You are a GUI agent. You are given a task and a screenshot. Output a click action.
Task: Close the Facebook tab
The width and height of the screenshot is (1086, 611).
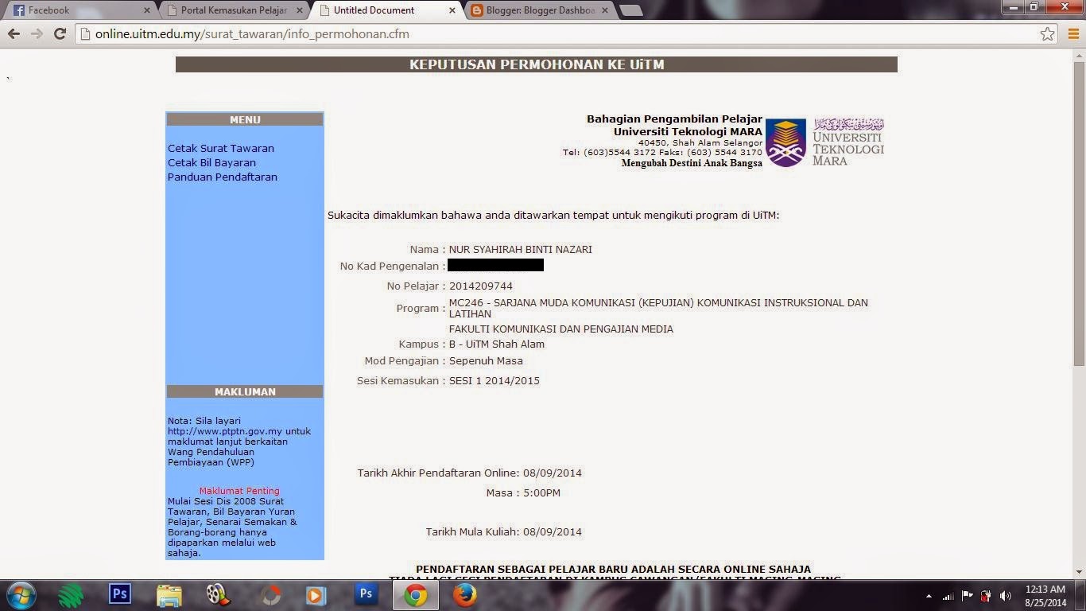pyautogui.click(x=146, y=10)
